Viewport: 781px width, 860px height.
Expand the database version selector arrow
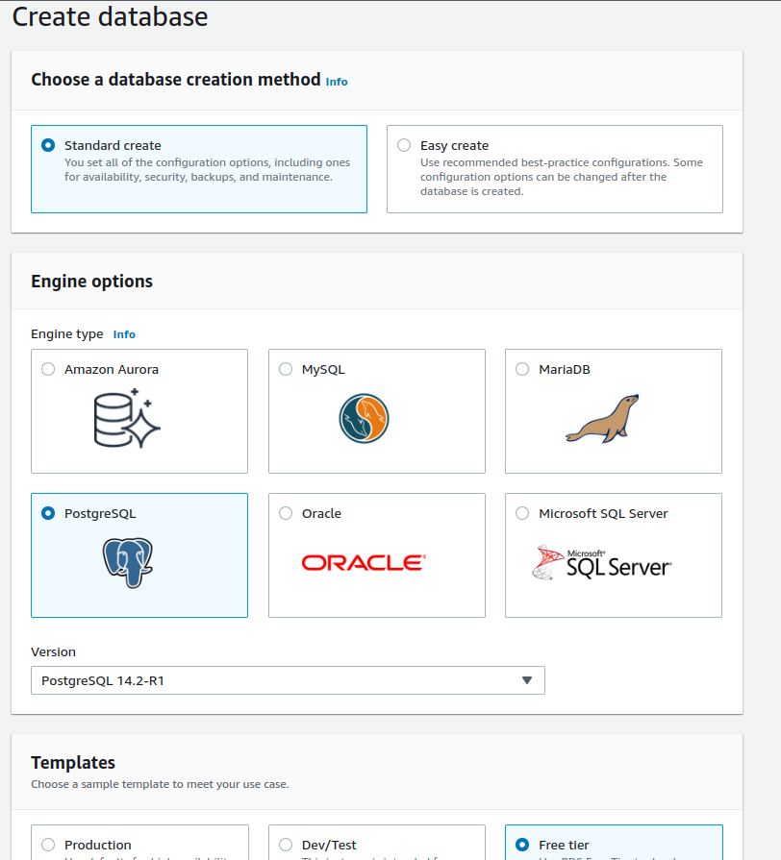[x=527, y=679]
